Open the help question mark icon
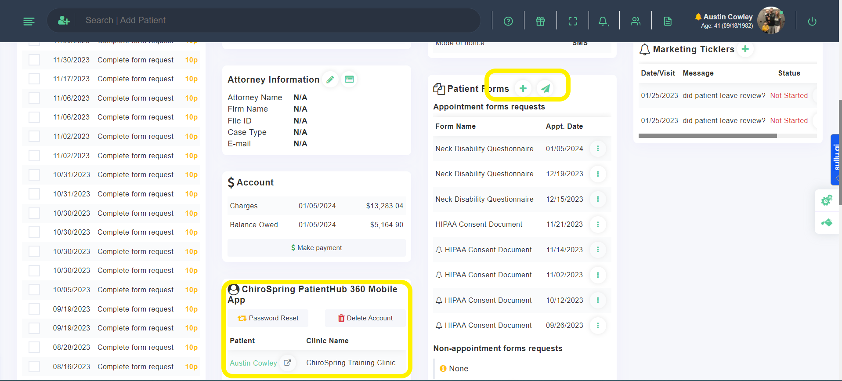842x381 pixels. [508, 21]
